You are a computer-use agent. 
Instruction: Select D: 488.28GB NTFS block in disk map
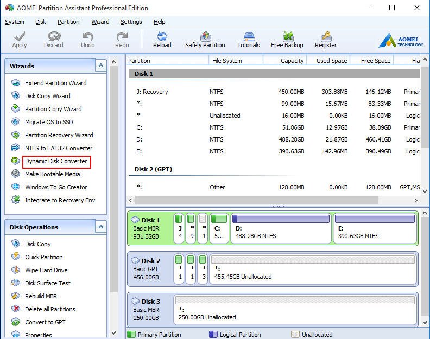coord(281,228)
